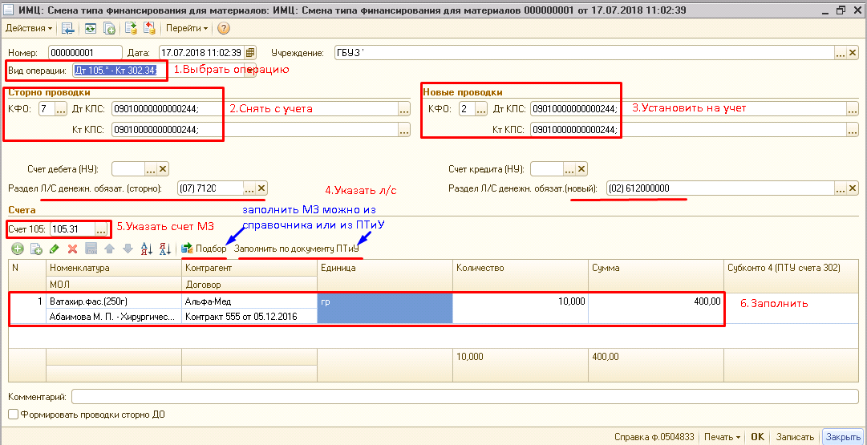This screenshot has height=445, width=867.
Task: Sort table rows descending
Action: click(165, 249)
